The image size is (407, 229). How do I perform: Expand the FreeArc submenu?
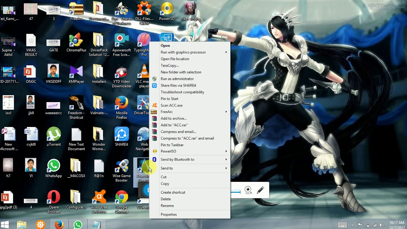(x=190, y=112)
